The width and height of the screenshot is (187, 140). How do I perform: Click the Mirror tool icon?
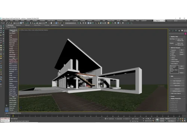[x=78, y=23]
